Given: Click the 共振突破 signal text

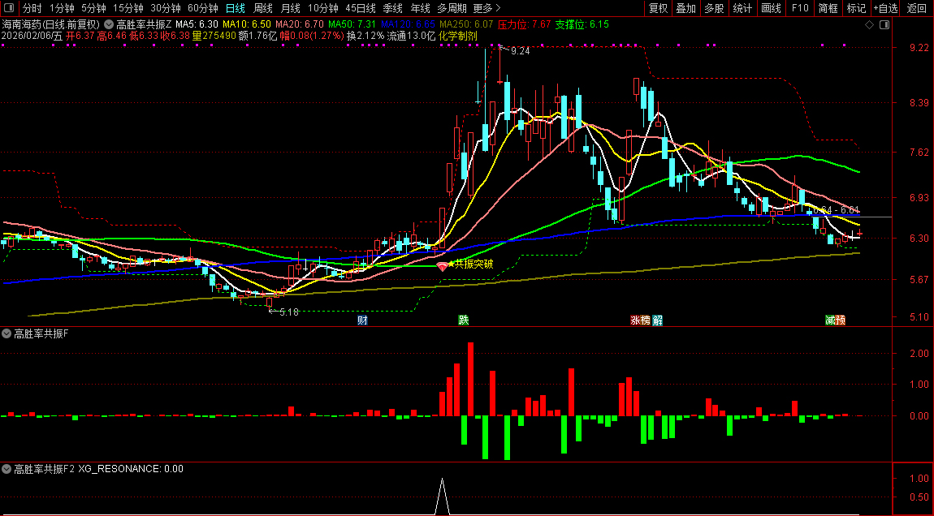Looking at the screenshot, I should (474, 264).
